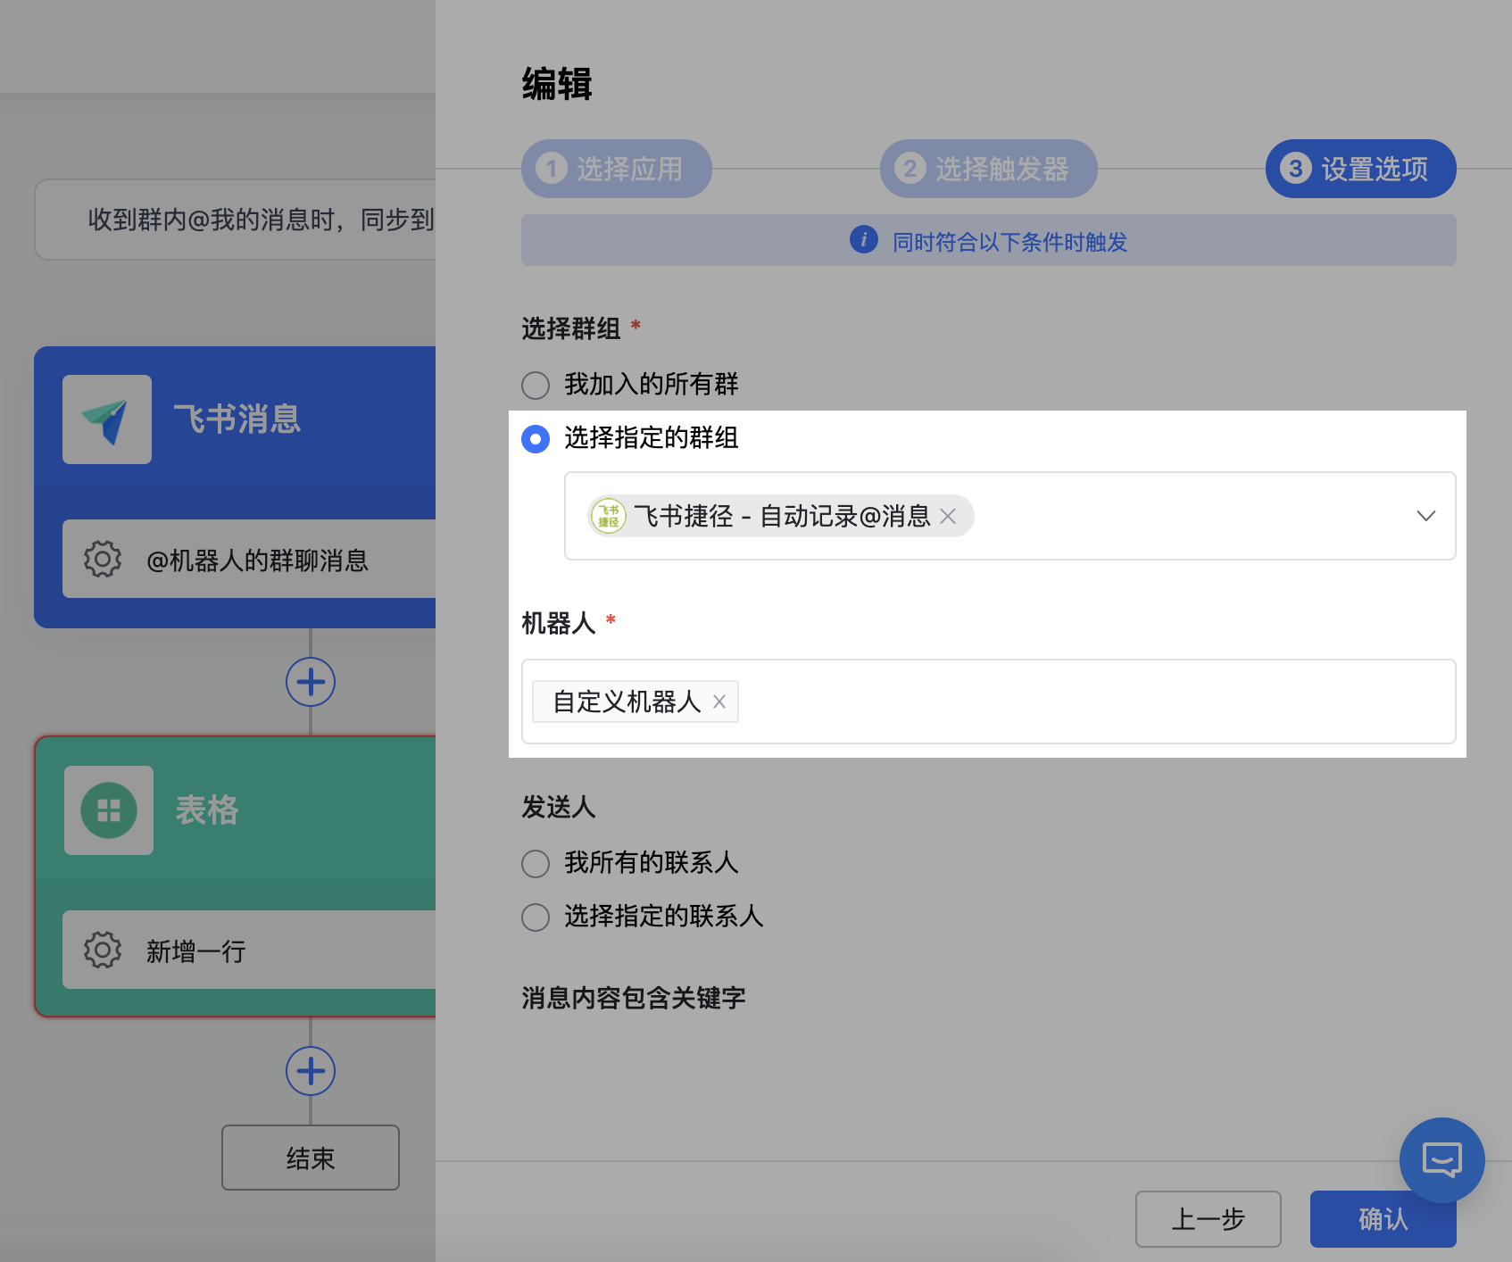This screenshot has height=1262, width=1512.
Task: Open settings gear for @机器人的群聊消息
Action: 103,560
